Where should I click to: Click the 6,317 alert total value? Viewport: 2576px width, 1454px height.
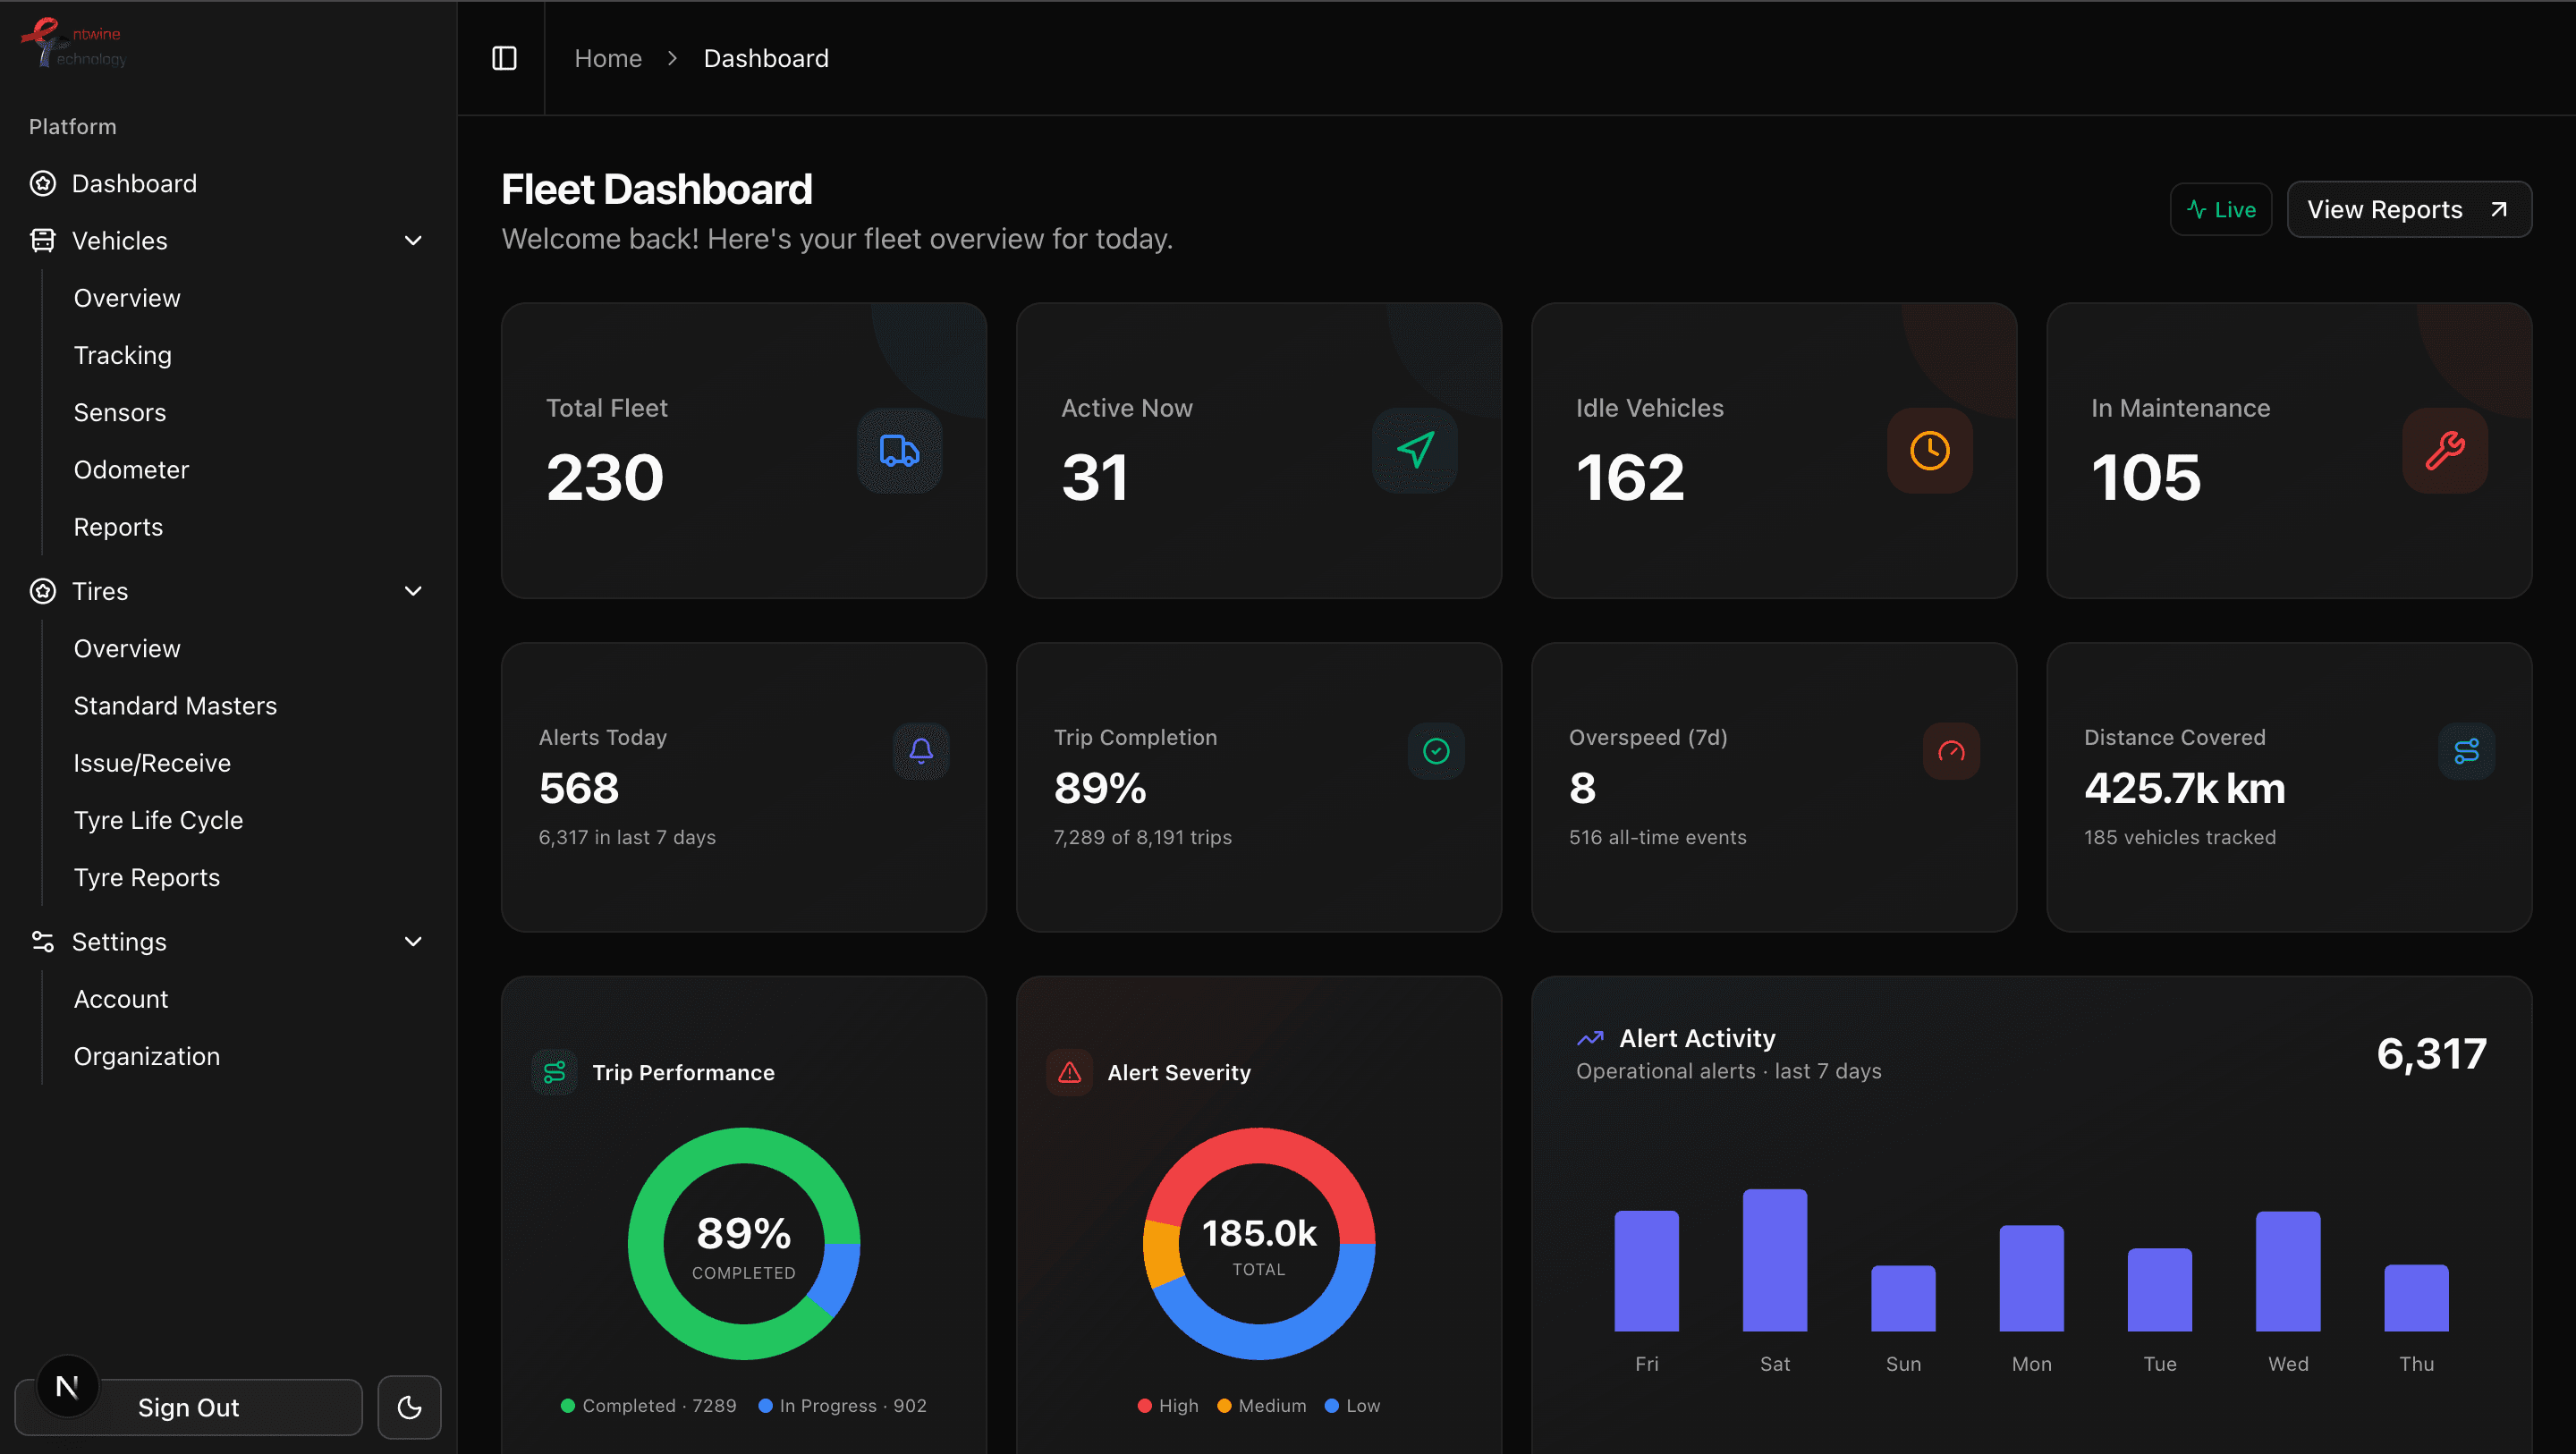click(x=2431, y=1053)
